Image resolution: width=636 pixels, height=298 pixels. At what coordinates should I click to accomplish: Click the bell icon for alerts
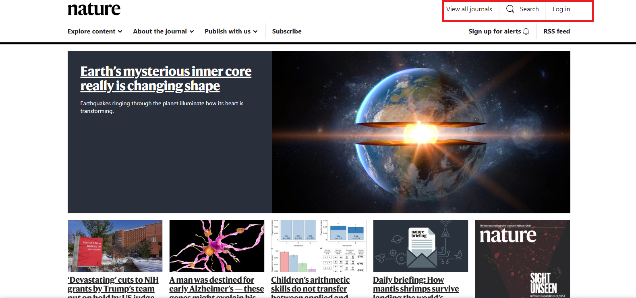(x=526, y=31)
